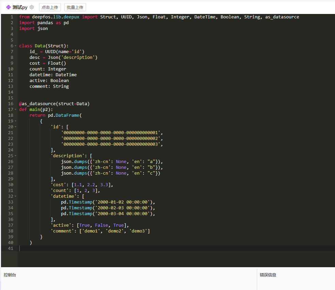Select the 错误信息 error panel header

click(x=268, y=275)
